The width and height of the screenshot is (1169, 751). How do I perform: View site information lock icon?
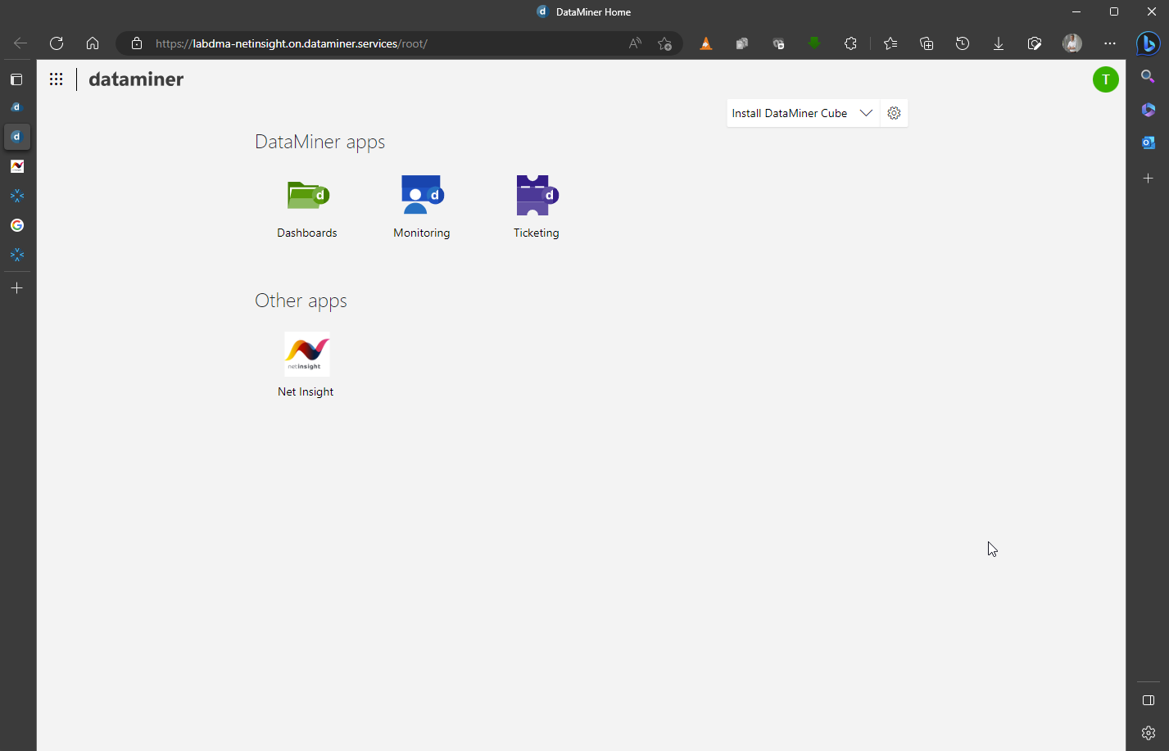click(x=137, y=43)
